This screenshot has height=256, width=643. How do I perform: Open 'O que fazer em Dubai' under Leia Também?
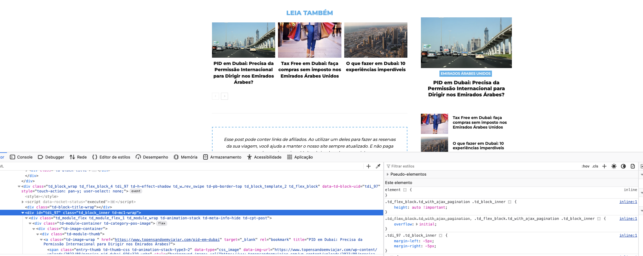pyautogui.click(x=376, y=67)
